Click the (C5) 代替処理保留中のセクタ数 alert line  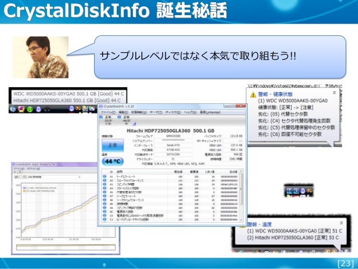[296, 127]
